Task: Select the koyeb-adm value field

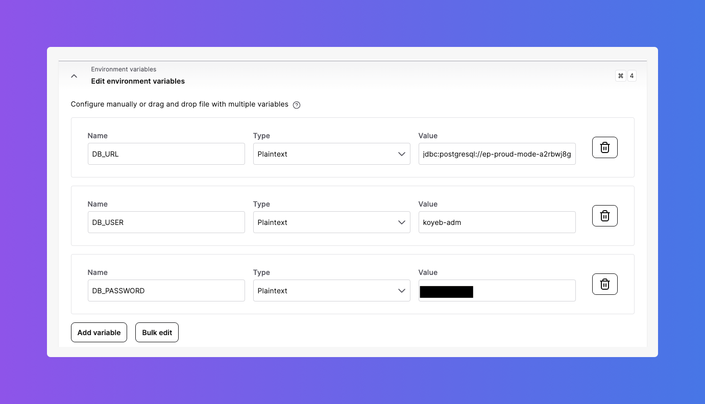Action: [x=497, y=222]
